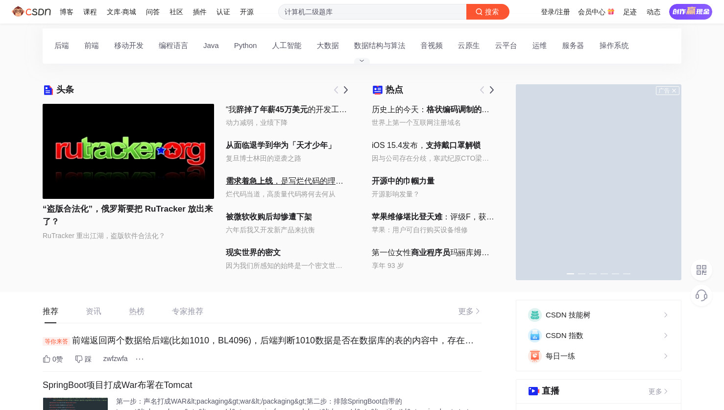This screenshot has height=410, width=724.
Task: Open 从面临退学到华为「天才少年」article
Action: point(280,145)
